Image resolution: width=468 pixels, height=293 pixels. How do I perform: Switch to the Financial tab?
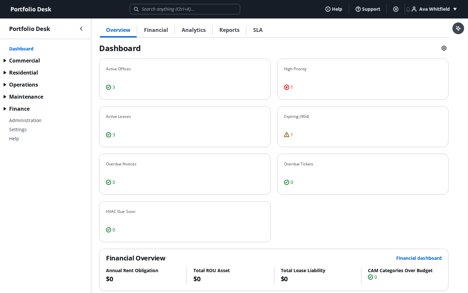click(156, 30)
